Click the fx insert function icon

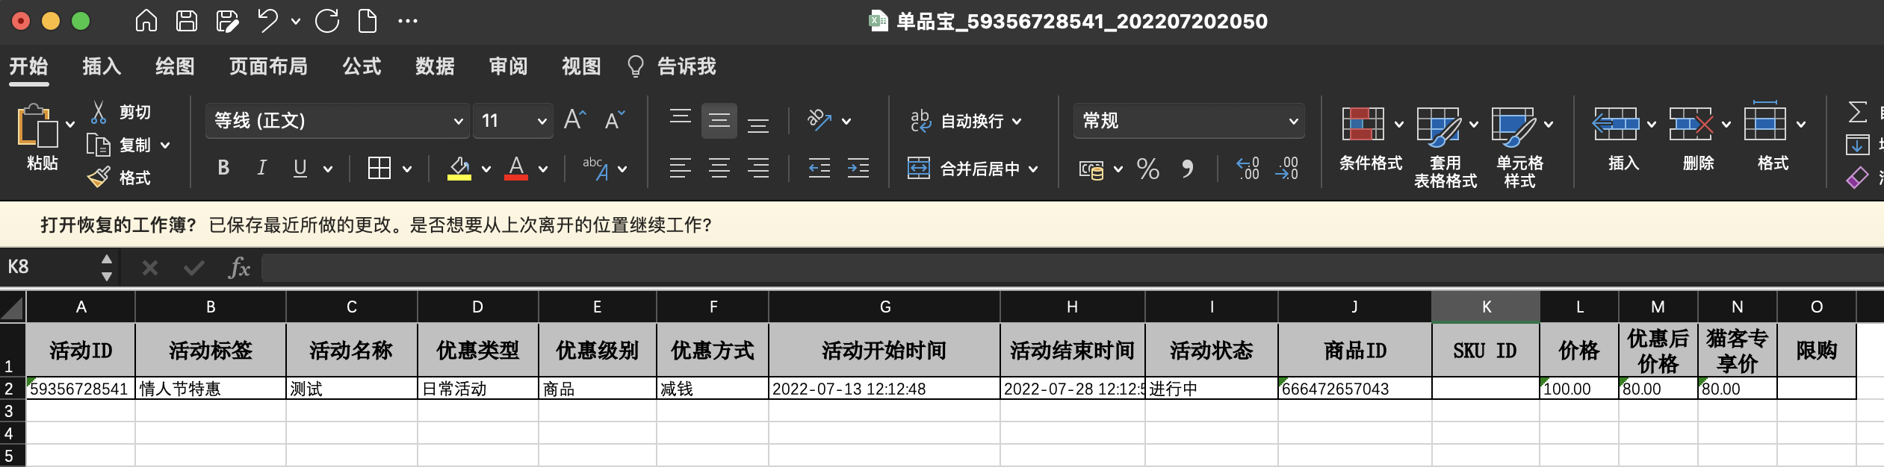coord(239,267)
